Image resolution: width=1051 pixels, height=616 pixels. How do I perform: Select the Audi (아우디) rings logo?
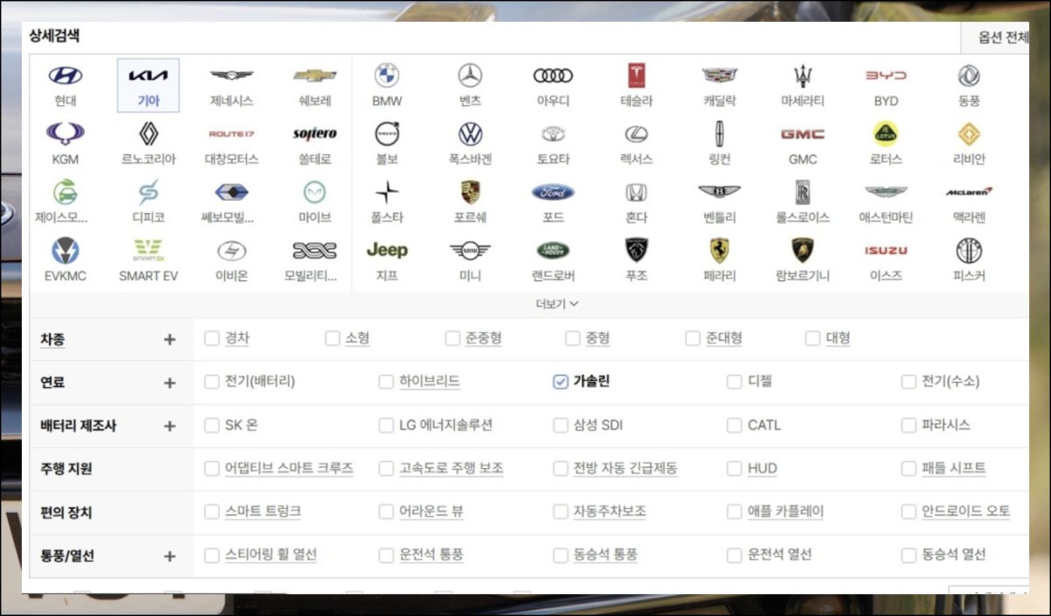click(554, 76)
